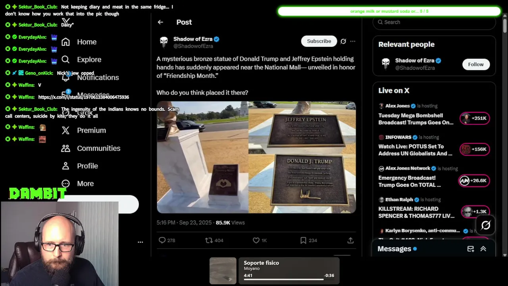The width and height of the screenshot is (508, 286).
Task: Click the Premium X logo icon
Action: (65, 130)
